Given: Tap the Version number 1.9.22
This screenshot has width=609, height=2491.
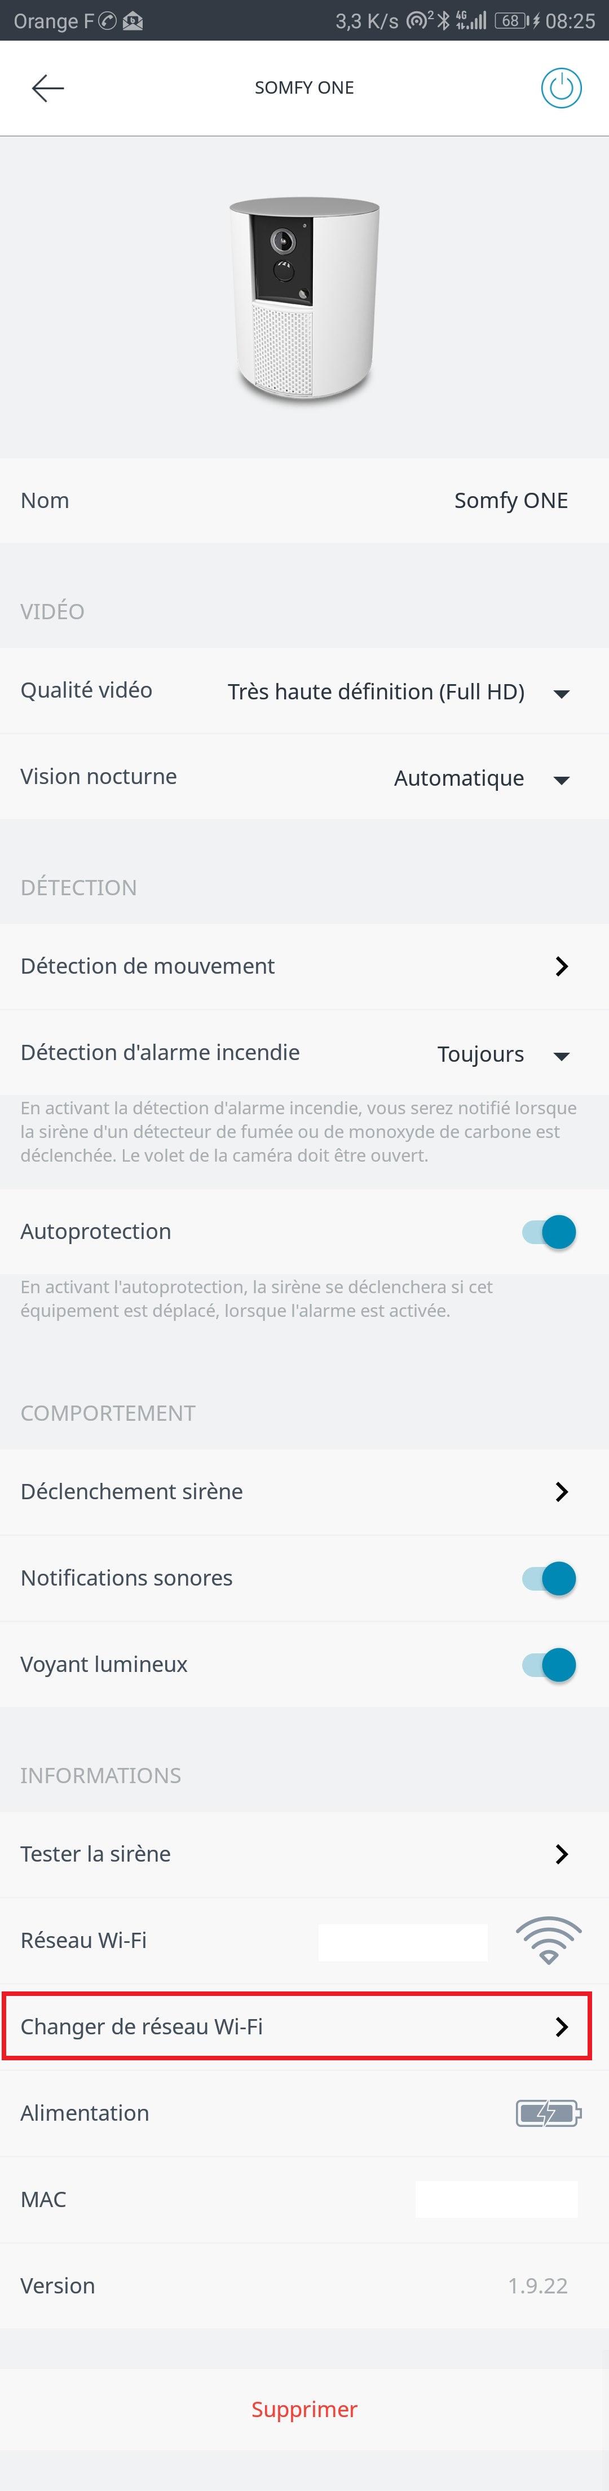Looking at the screenshot, I should pyautogui.click(x=537, y=2285).
